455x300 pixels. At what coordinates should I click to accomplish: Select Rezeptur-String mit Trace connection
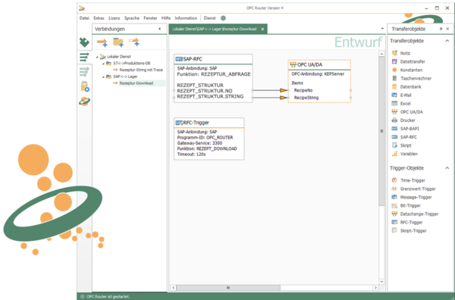pos(141,70)
